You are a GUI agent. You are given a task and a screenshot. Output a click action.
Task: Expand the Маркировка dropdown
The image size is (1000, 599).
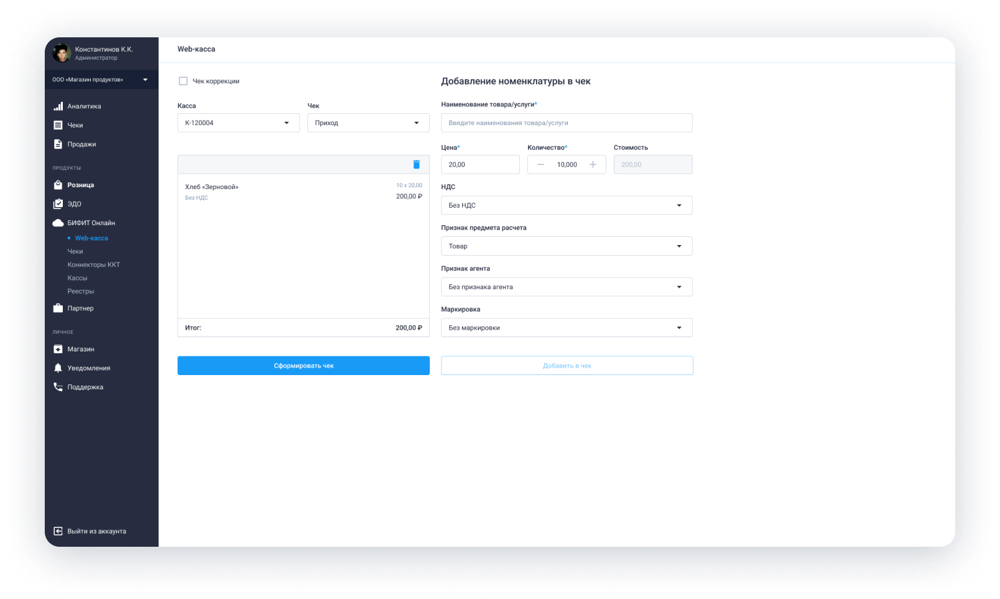point(567,328)
